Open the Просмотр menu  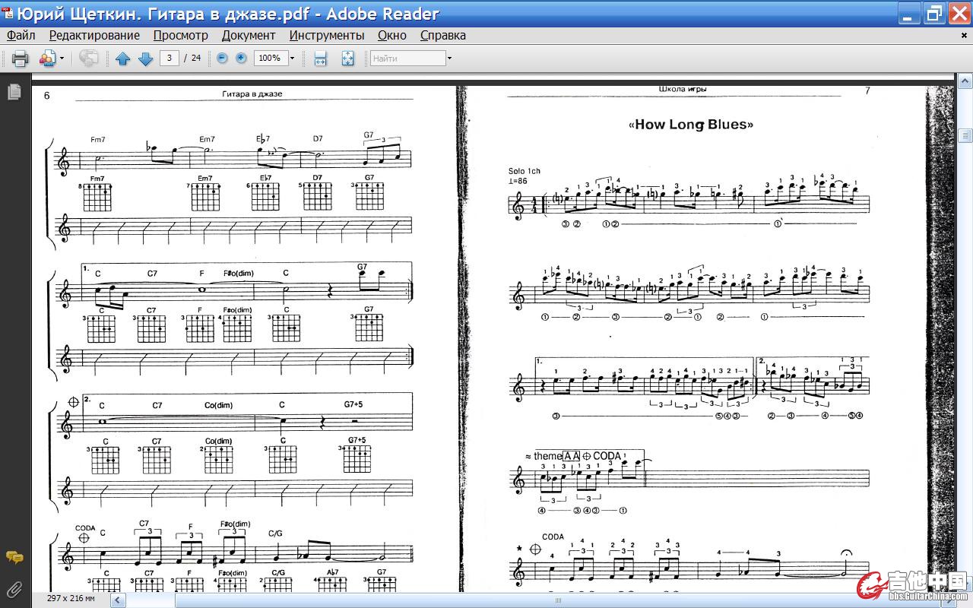pyautogui.click(x=181, y=35)
